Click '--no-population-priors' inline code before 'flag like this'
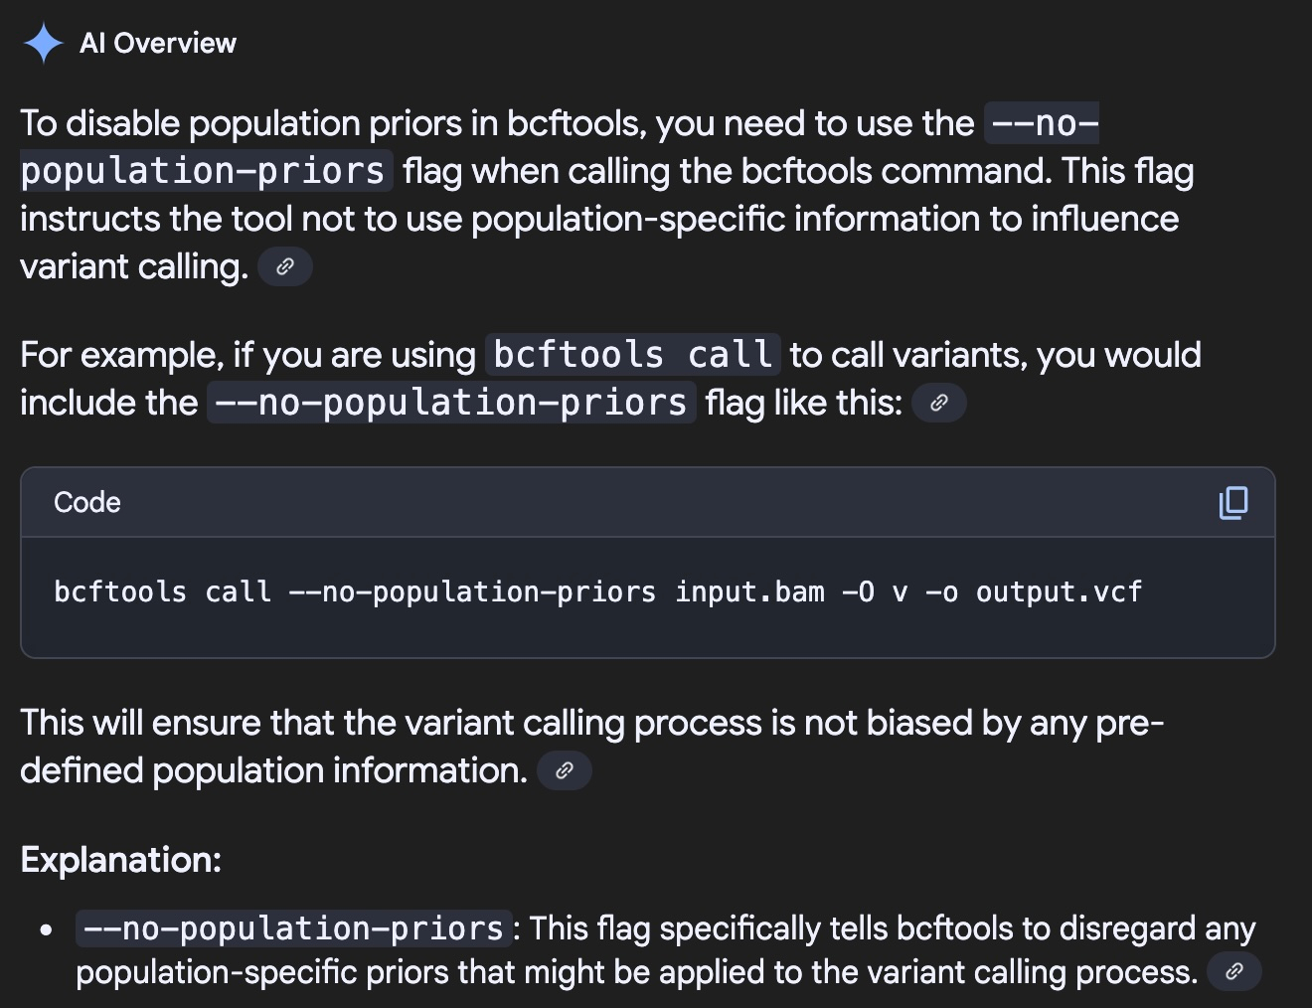1312x1008 pixels. (x=451, y=403)
